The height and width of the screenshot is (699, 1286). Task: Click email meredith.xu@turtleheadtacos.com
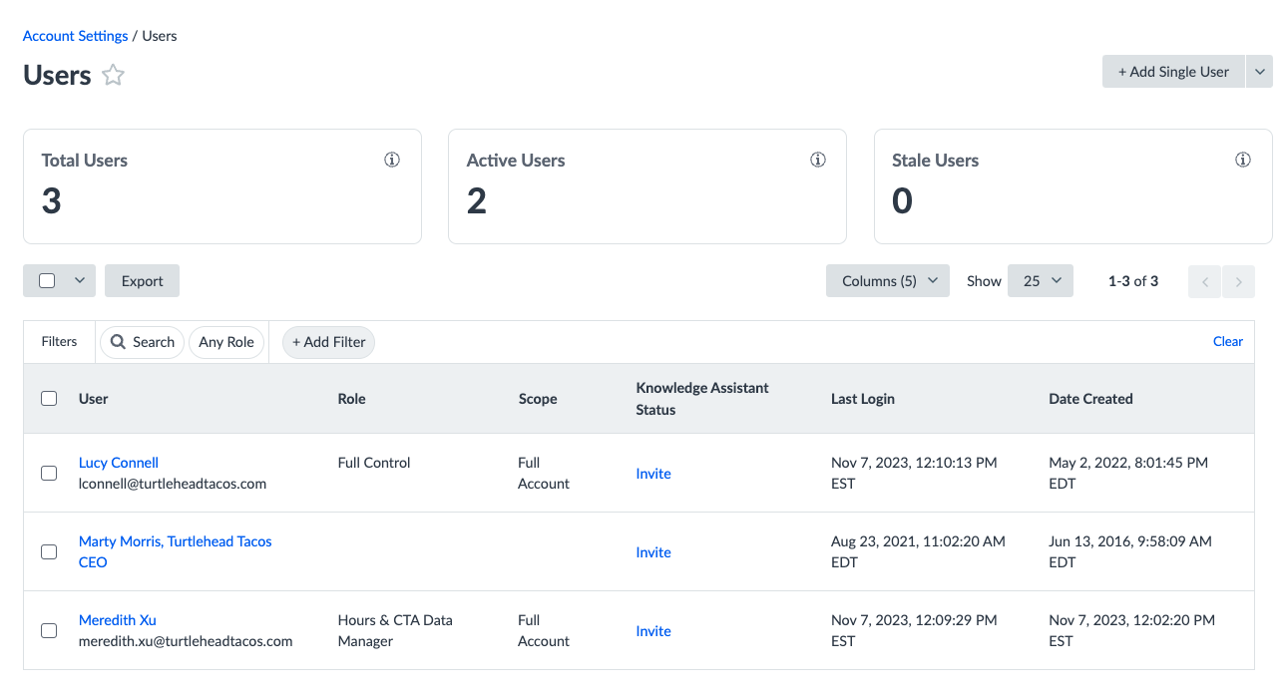[186, 641]
